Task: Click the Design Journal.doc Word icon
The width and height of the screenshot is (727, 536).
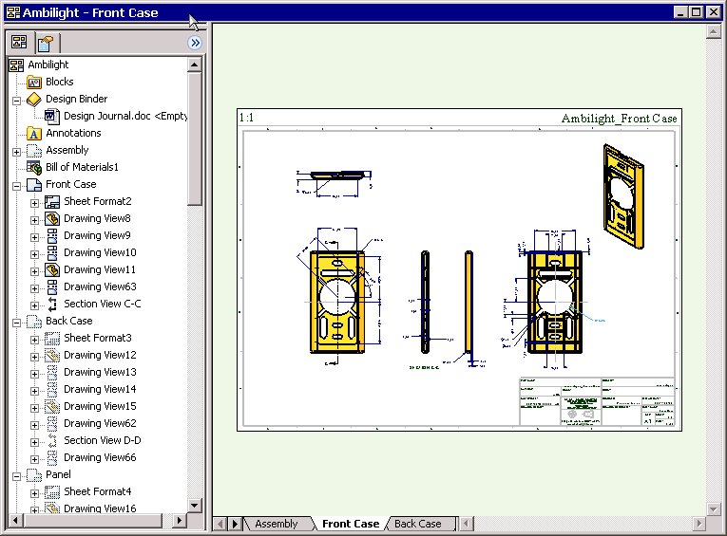Action: click(x=52, y=116)
